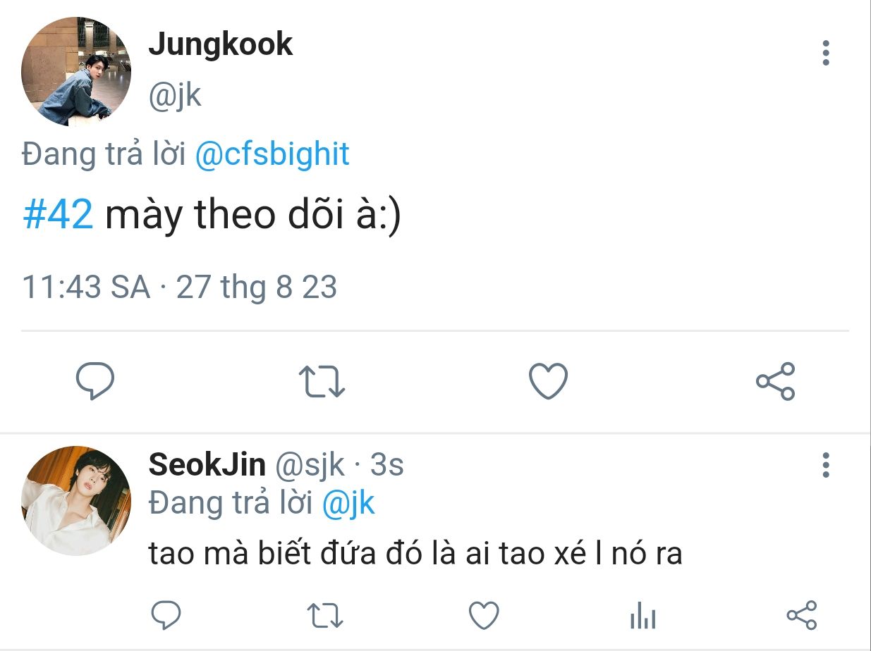Open more options menu on SeokJin's reply
This screenshot has height=651, width=871.
(x=825, y=465)
